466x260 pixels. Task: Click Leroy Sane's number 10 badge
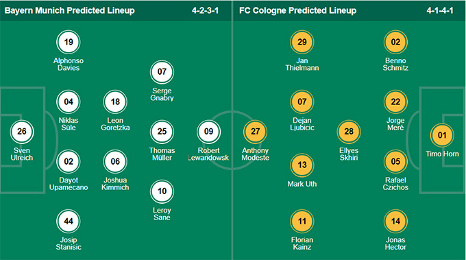(x=162, y=191)
